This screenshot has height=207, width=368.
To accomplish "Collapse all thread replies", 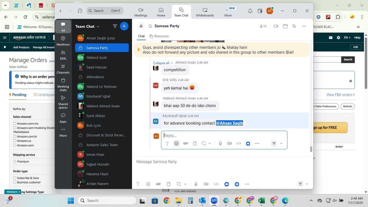I will pos(163,63).
